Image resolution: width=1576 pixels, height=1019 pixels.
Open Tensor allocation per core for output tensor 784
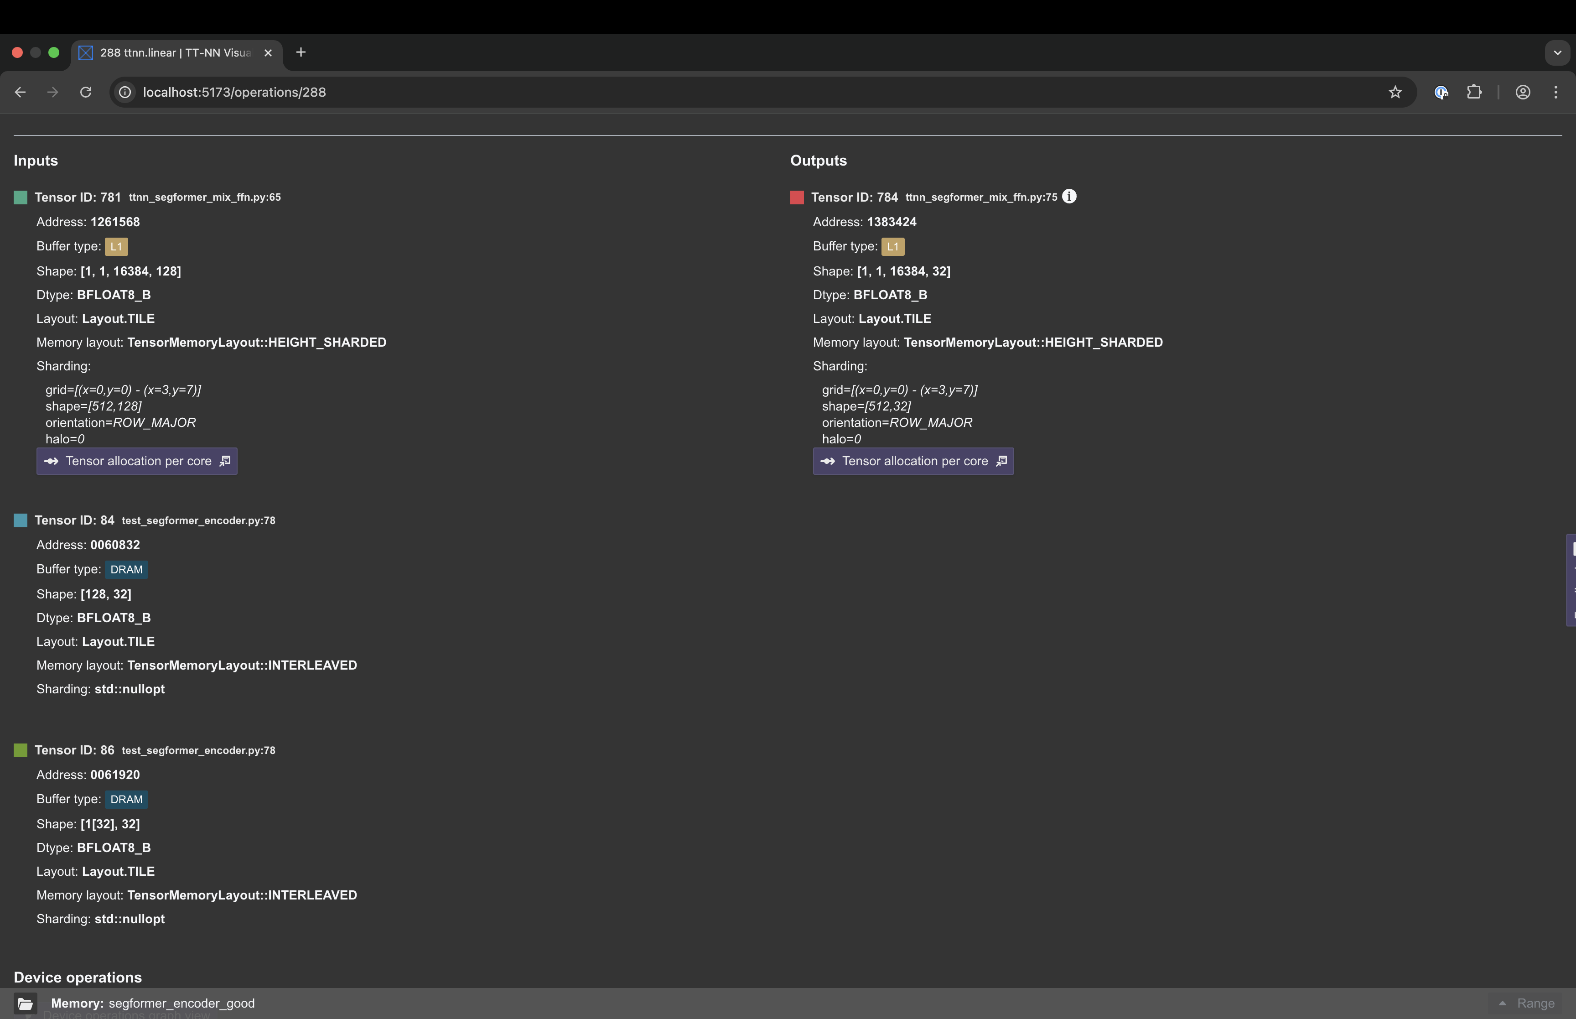coord(912,461)
